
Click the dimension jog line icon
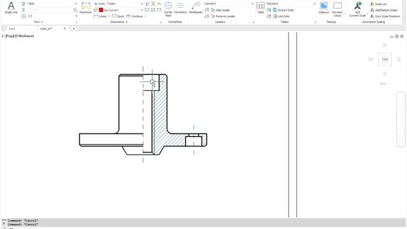159,4
